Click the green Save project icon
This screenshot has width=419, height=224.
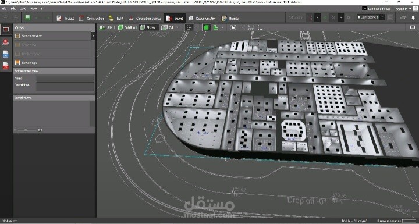pos(27,18)
